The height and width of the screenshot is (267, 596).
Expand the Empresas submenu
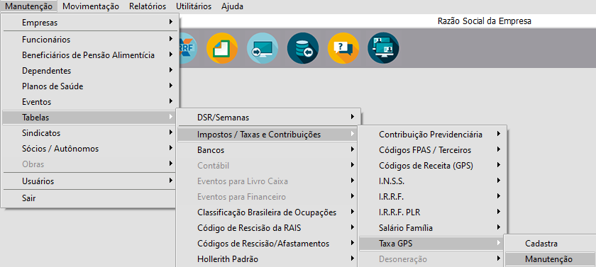tap(89, 23)
